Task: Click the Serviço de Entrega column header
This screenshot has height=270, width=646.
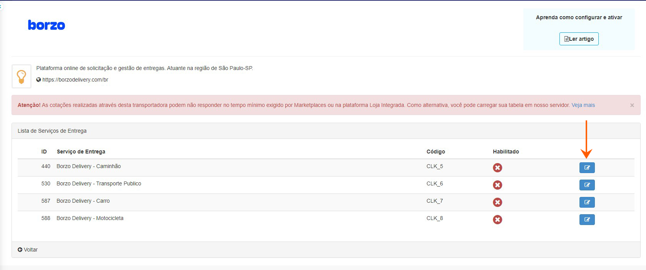Action: (x=81, y=152)
